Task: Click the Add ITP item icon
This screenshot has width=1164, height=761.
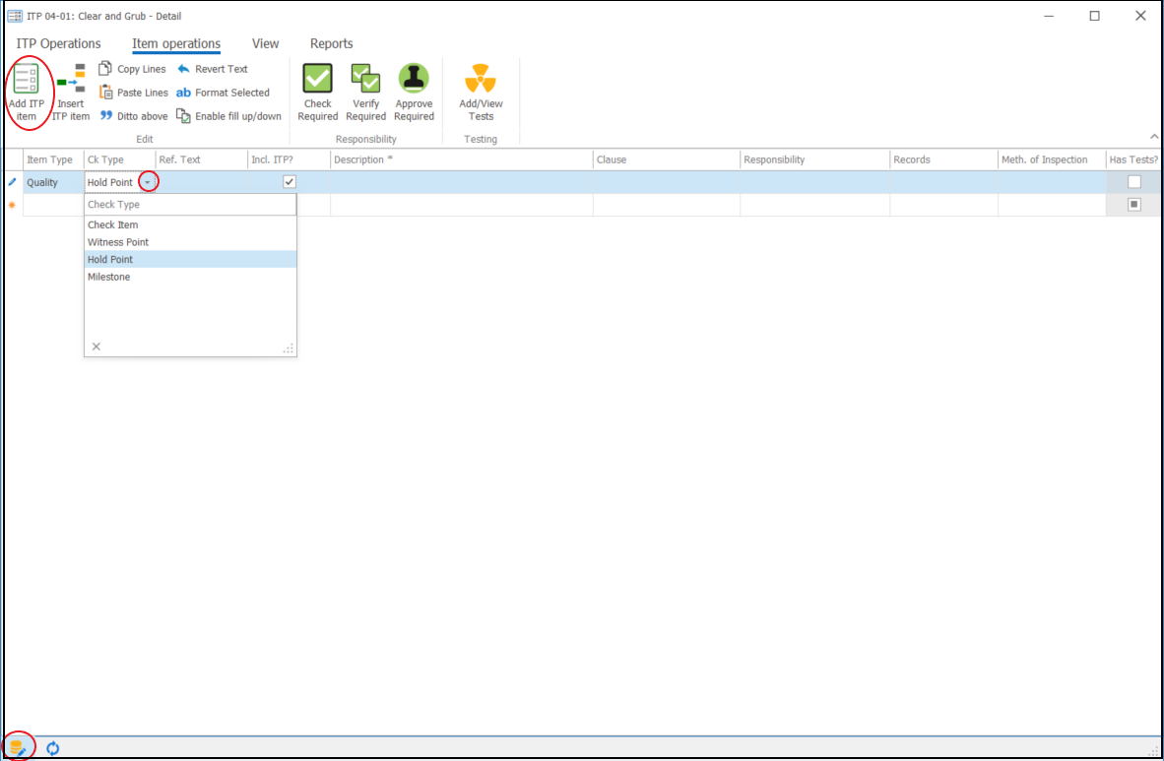Action: click(27, 80)
